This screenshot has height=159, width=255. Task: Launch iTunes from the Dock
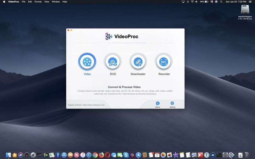[x=83, y=155]
